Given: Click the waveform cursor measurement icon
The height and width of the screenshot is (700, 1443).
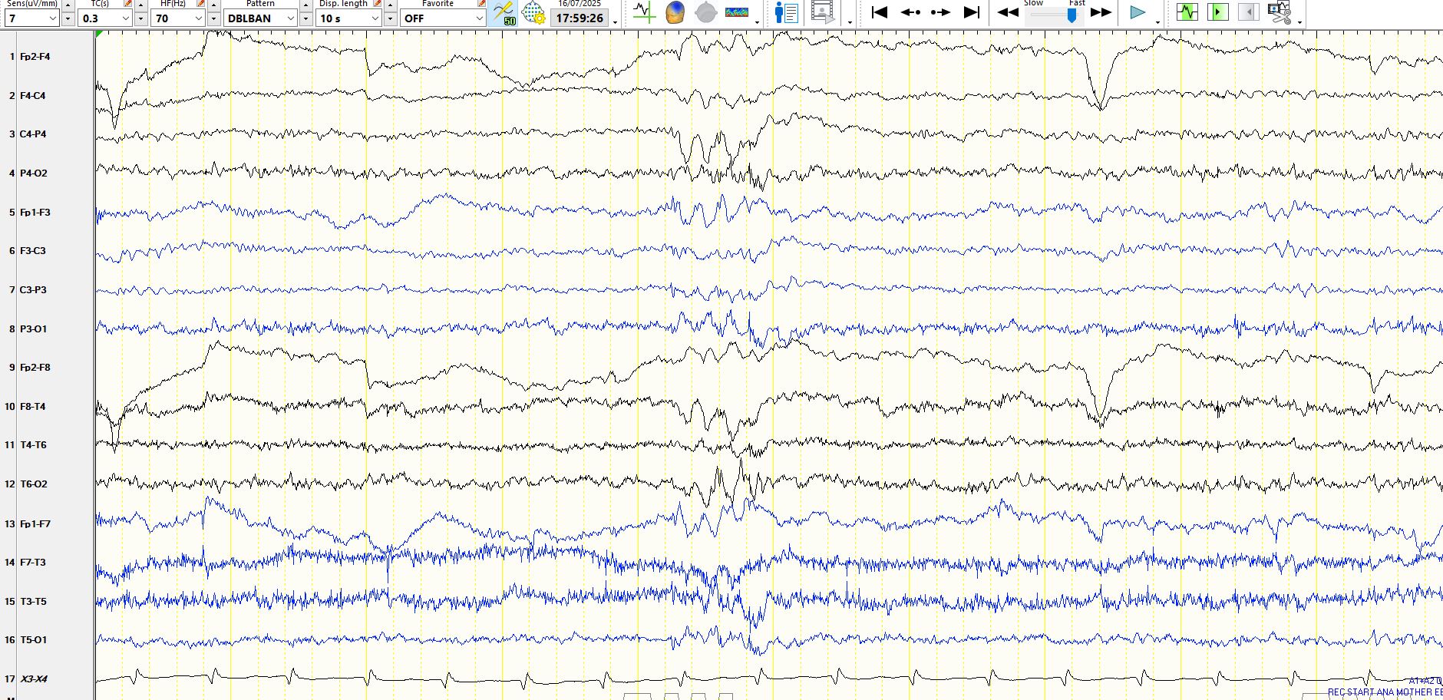Looking at the screenshot, I should click(643, 12).
